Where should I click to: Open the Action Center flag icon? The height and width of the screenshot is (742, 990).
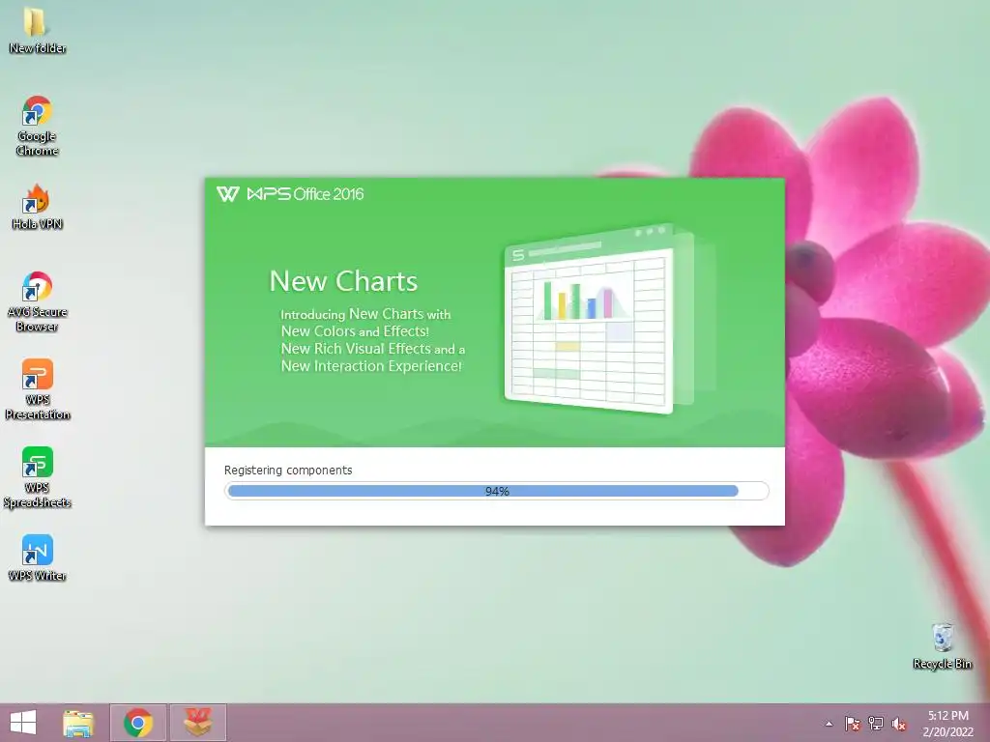click(x=853, y=724)
